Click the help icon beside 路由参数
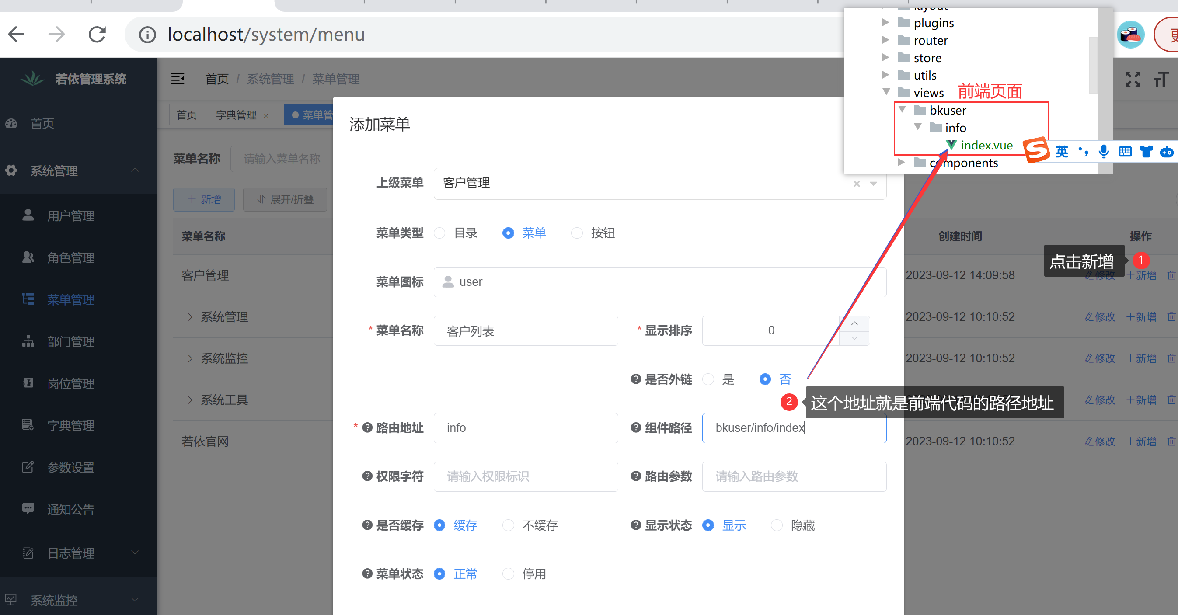The height and width of the screenshot is (615, 1178). pyautogui.click(x=636, y=476)
